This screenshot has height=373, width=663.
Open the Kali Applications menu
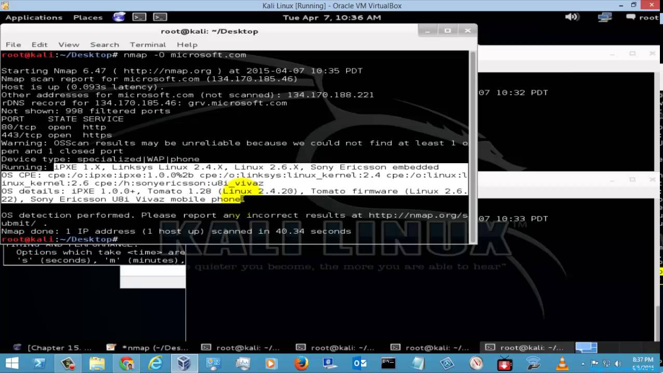click(x=34, y=17)
